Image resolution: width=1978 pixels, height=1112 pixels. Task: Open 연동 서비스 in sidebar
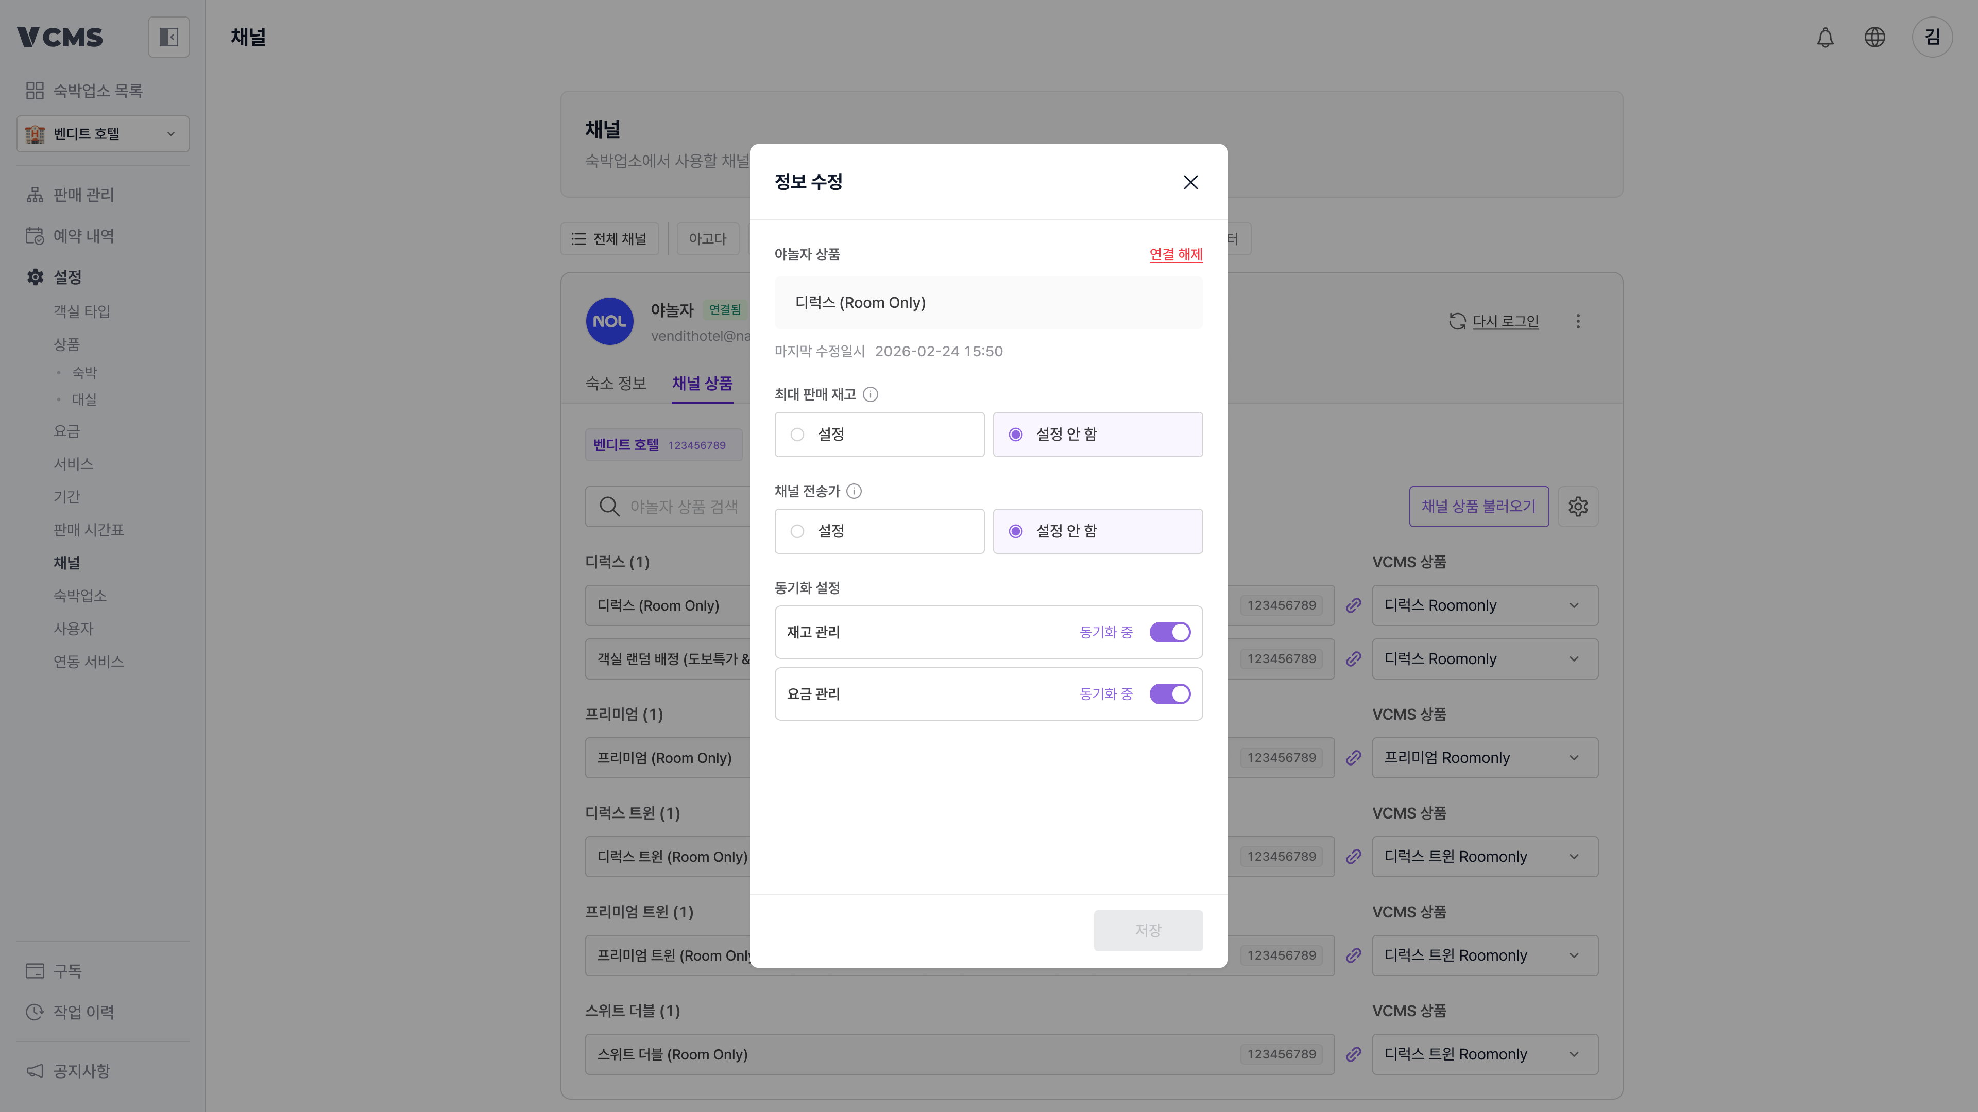pyautogui.click(x=88, y=662)
